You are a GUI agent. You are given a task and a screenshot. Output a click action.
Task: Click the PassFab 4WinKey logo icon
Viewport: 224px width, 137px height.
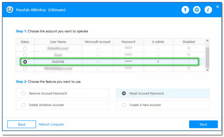point(10,10)
